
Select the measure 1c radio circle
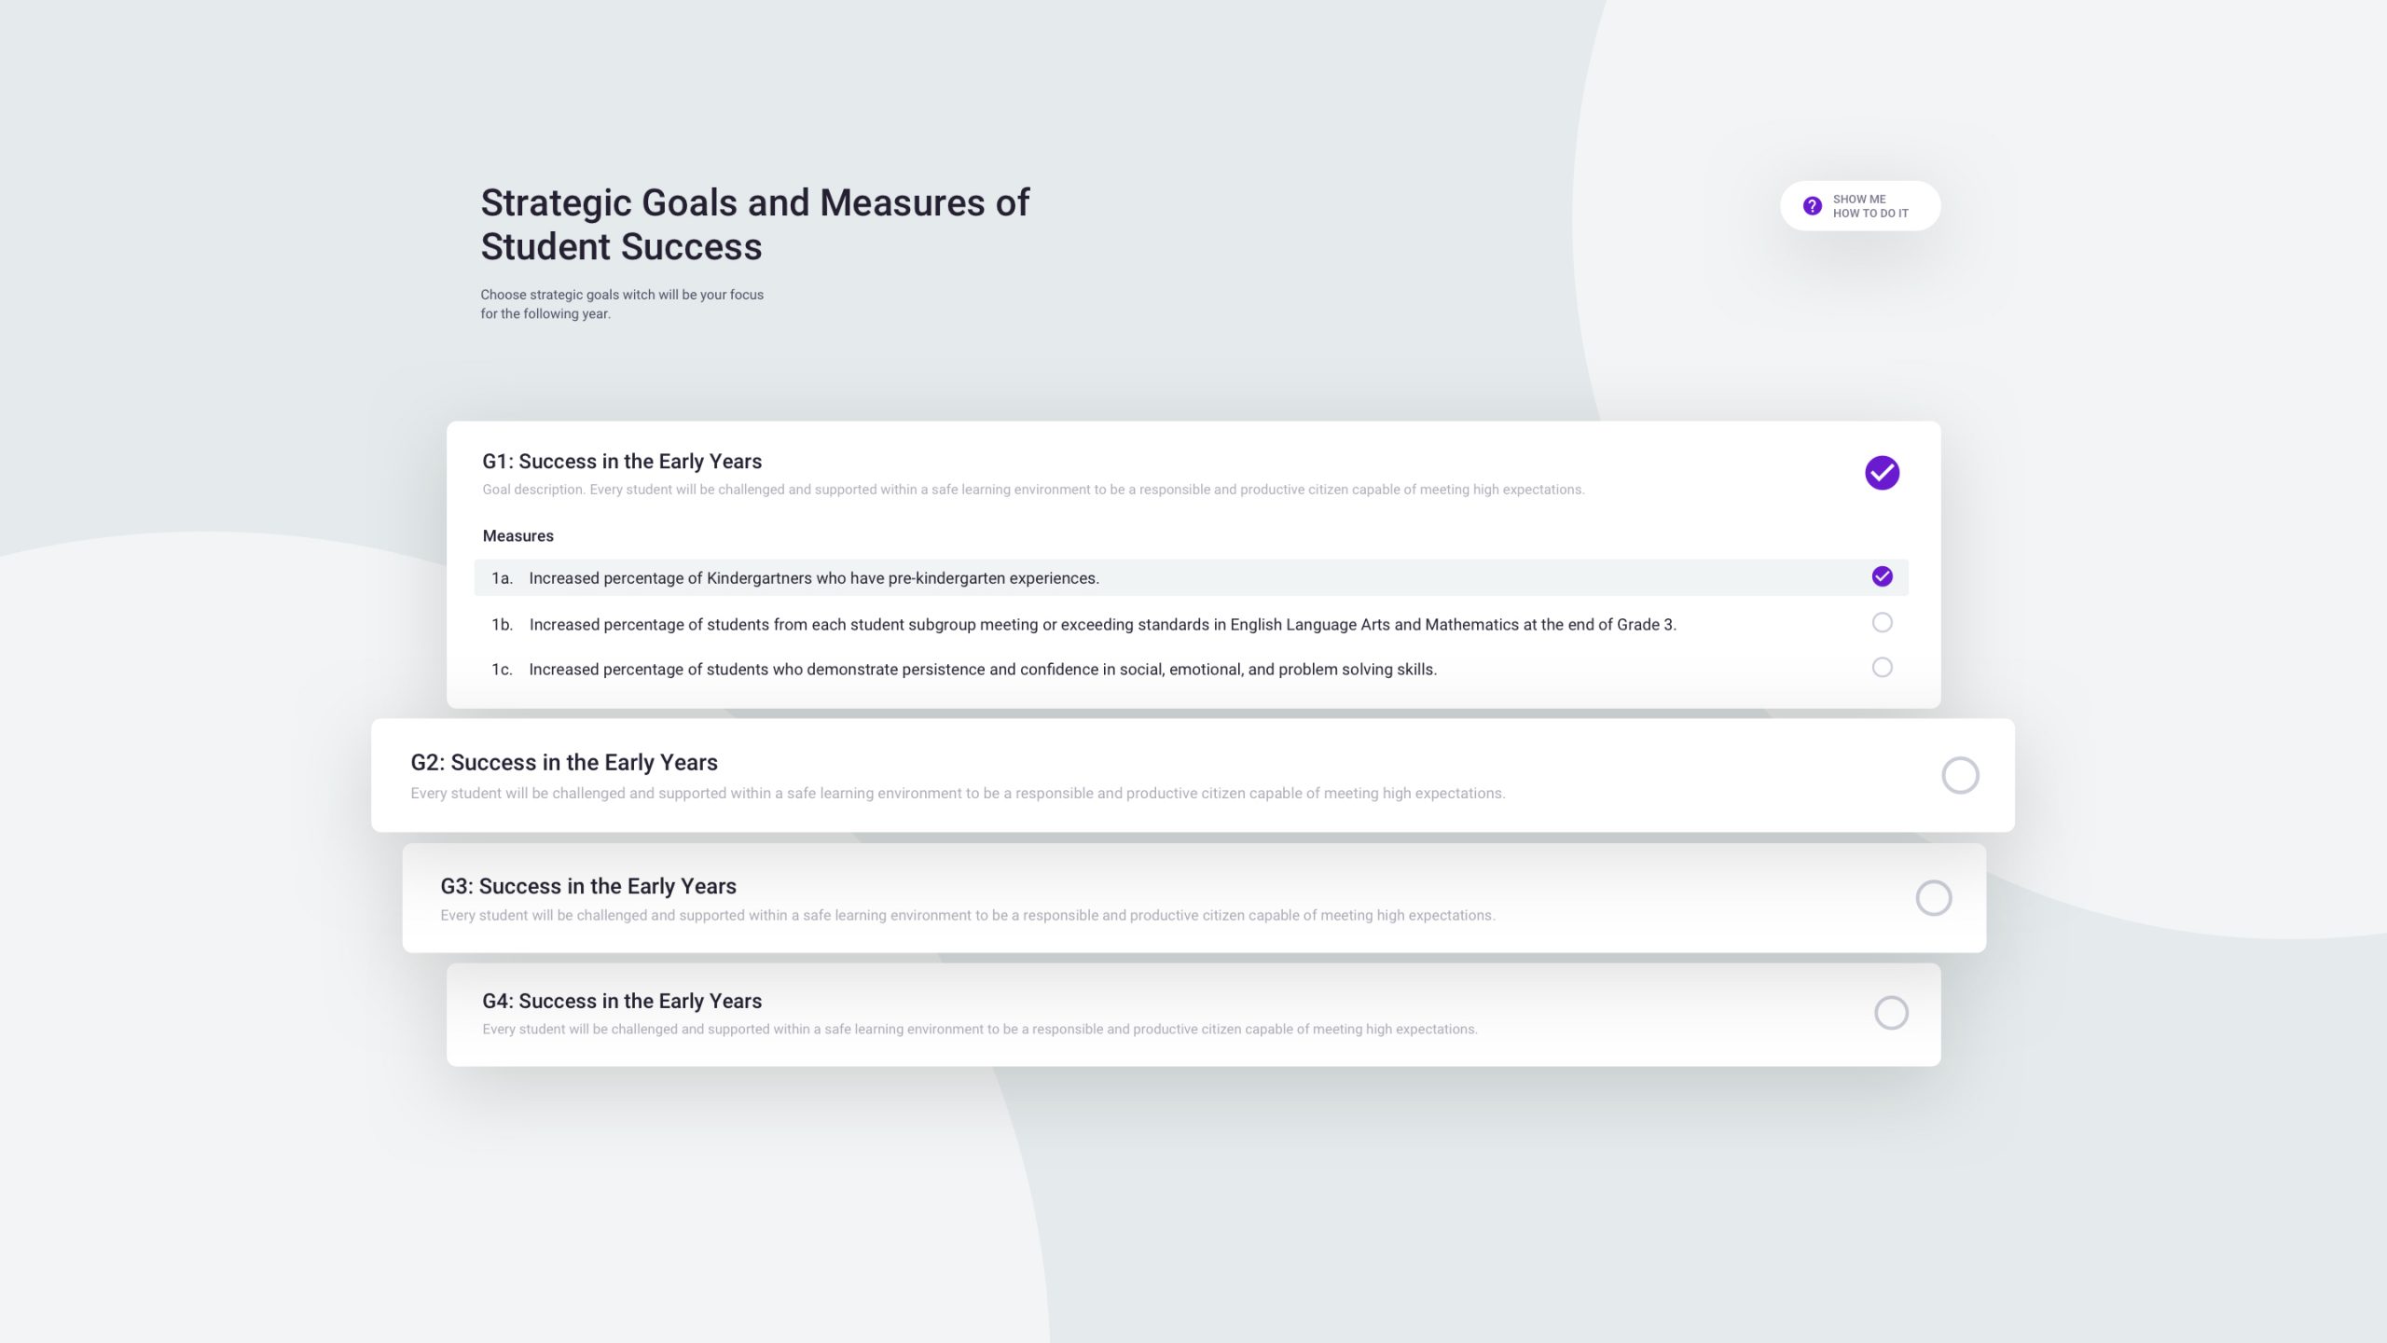click(x=1882, y=667)
